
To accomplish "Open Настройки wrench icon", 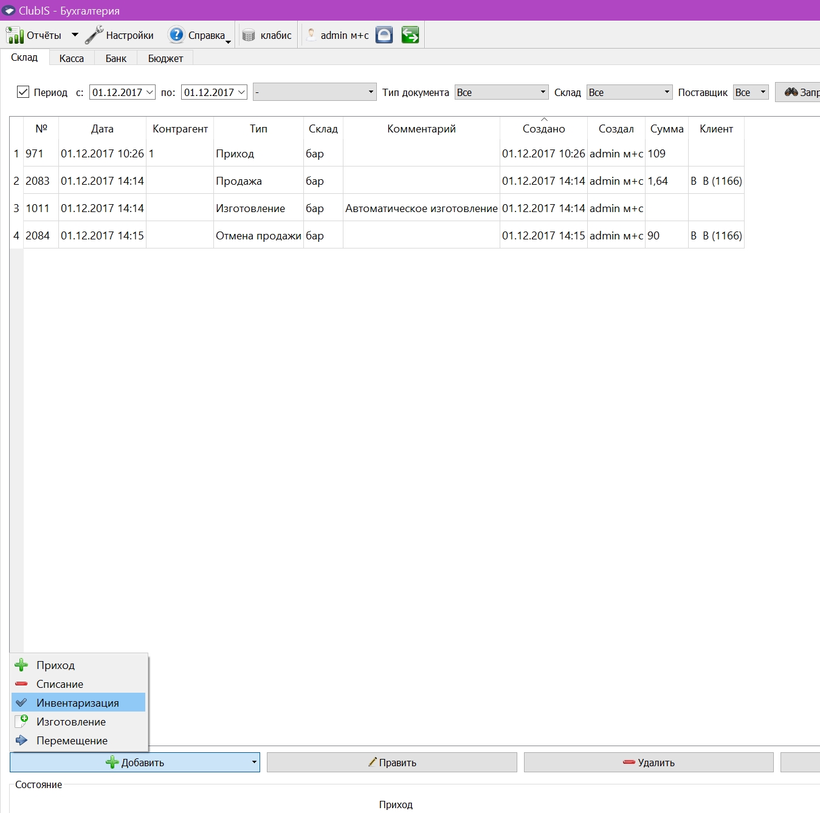I will [94, 35].
